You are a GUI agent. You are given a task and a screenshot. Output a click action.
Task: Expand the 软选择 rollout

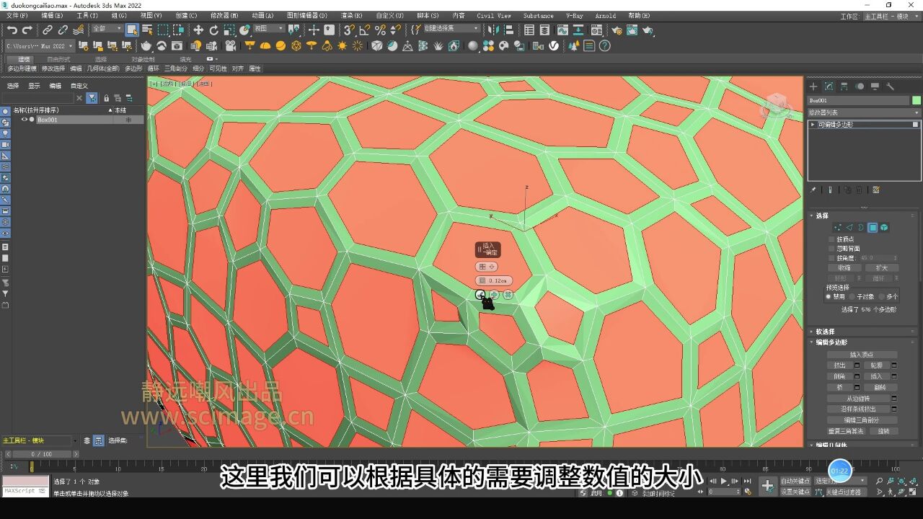click(826, 332)
